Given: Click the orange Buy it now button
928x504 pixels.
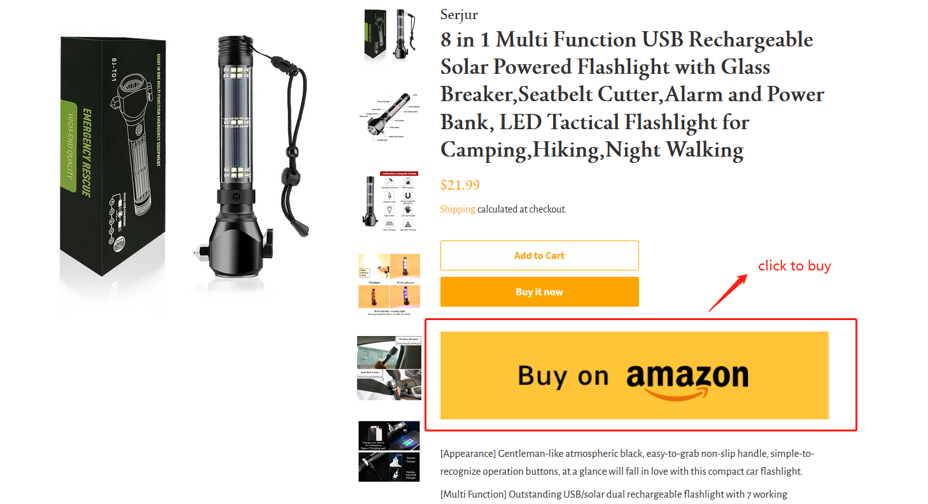Looking at the screenshot, I should coord(539,292).
